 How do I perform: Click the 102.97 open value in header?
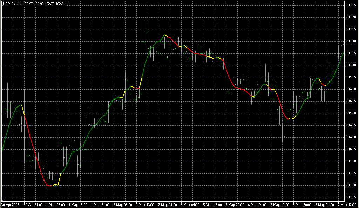coord(28,4)
